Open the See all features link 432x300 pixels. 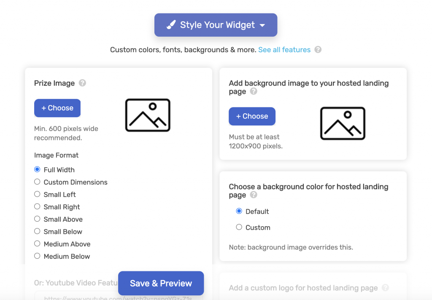tap(284, 50)
